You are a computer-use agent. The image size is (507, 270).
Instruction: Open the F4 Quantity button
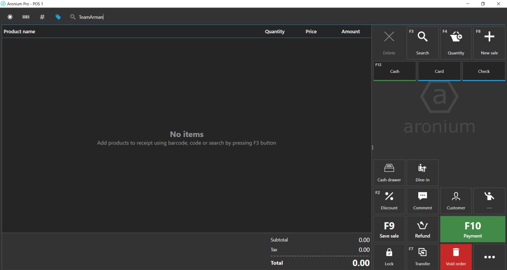coord(456,43)
